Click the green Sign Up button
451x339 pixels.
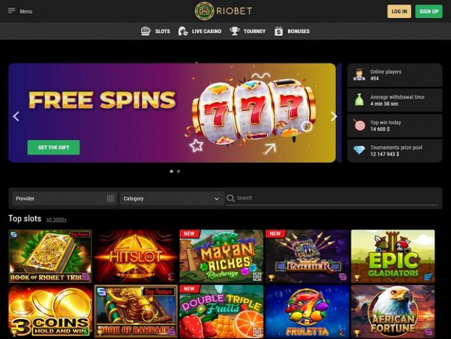429,12
